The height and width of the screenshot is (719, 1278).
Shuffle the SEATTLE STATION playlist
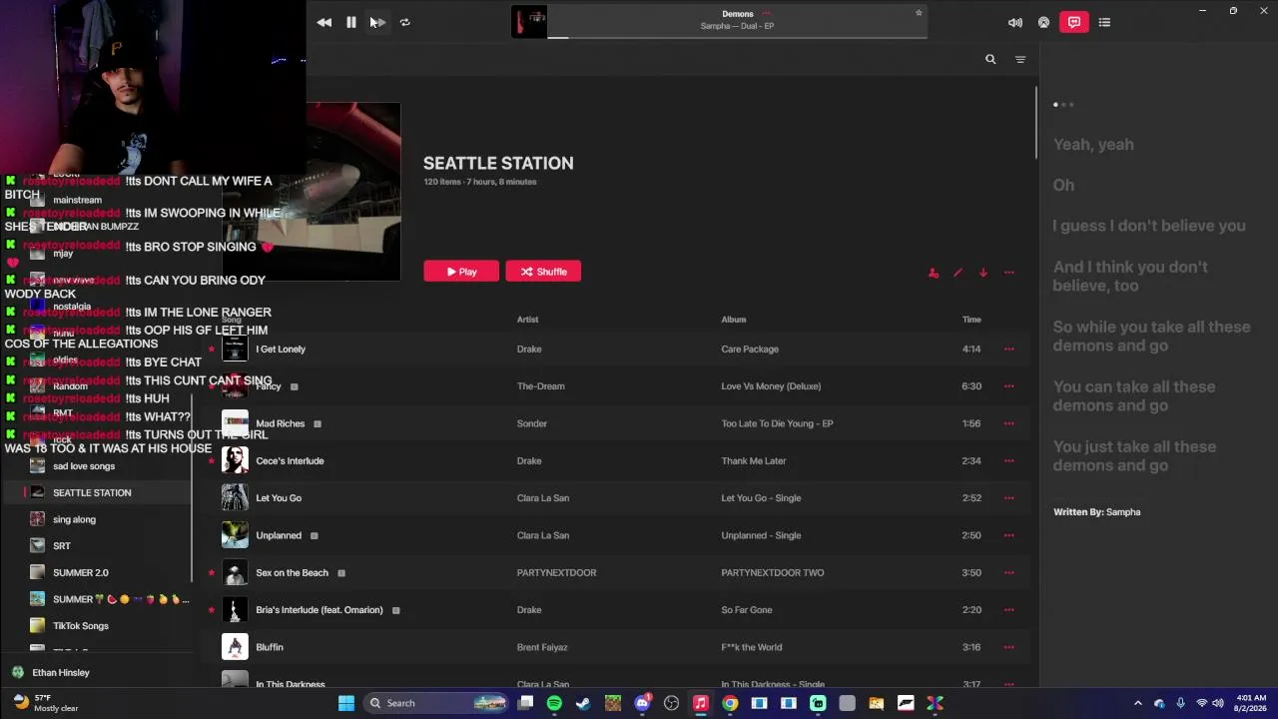543,272
